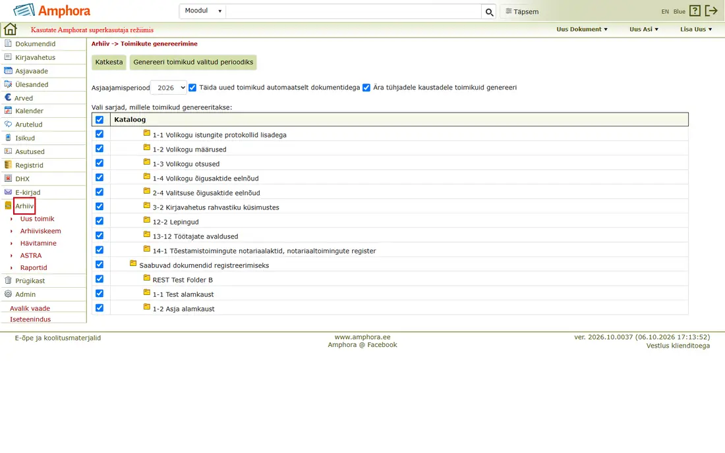
Task: Open Arhiiviskeem in the sidebar
Action: 40,231
